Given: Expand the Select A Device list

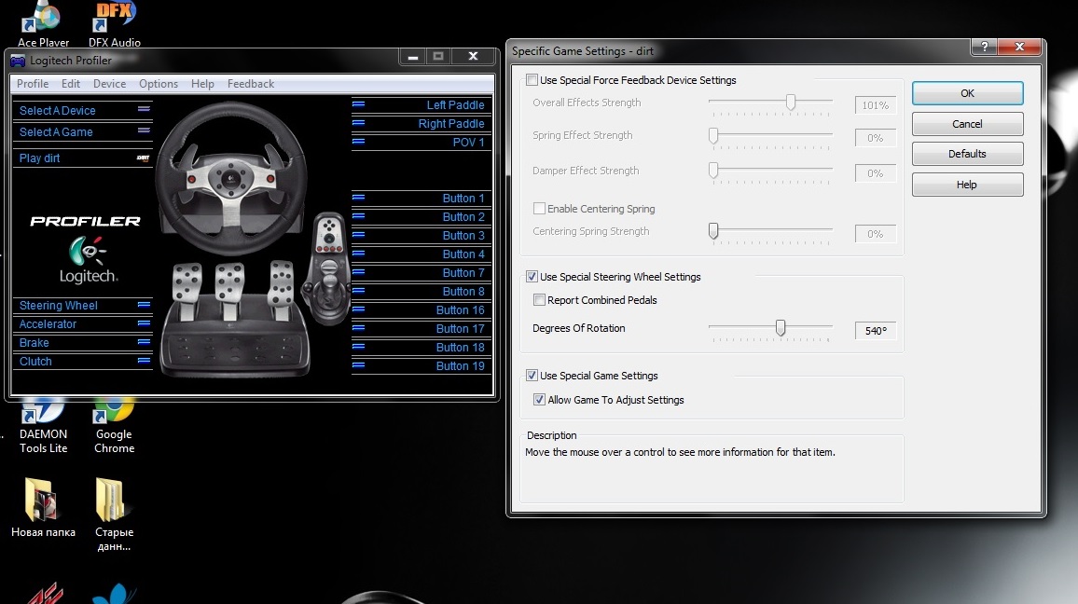Looking at the screenshot, I should pos(143,110).
